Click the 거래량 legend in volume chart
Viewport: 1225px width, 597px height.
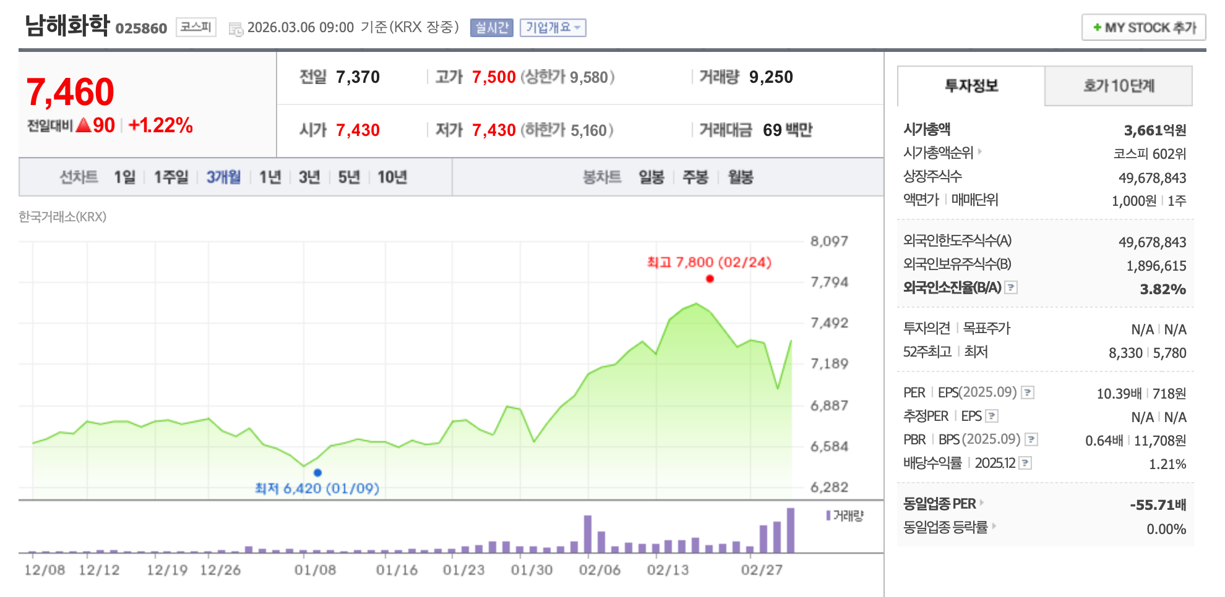point(845,515)
